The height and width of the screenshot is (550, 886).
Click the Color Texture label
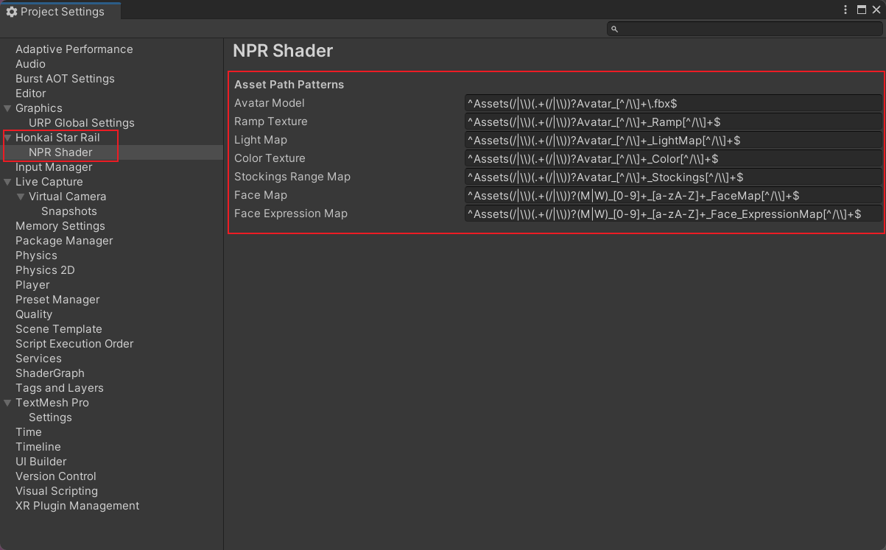coord(270,158)
